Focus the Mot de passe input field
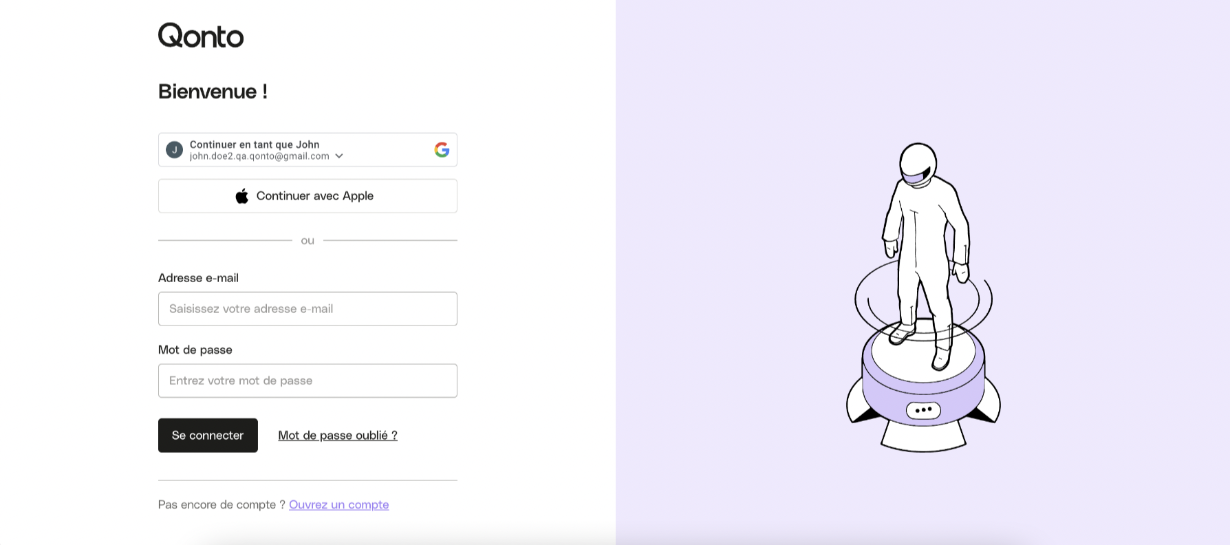The height and width of the screenshot is (545, 1230). click(307, 381)
